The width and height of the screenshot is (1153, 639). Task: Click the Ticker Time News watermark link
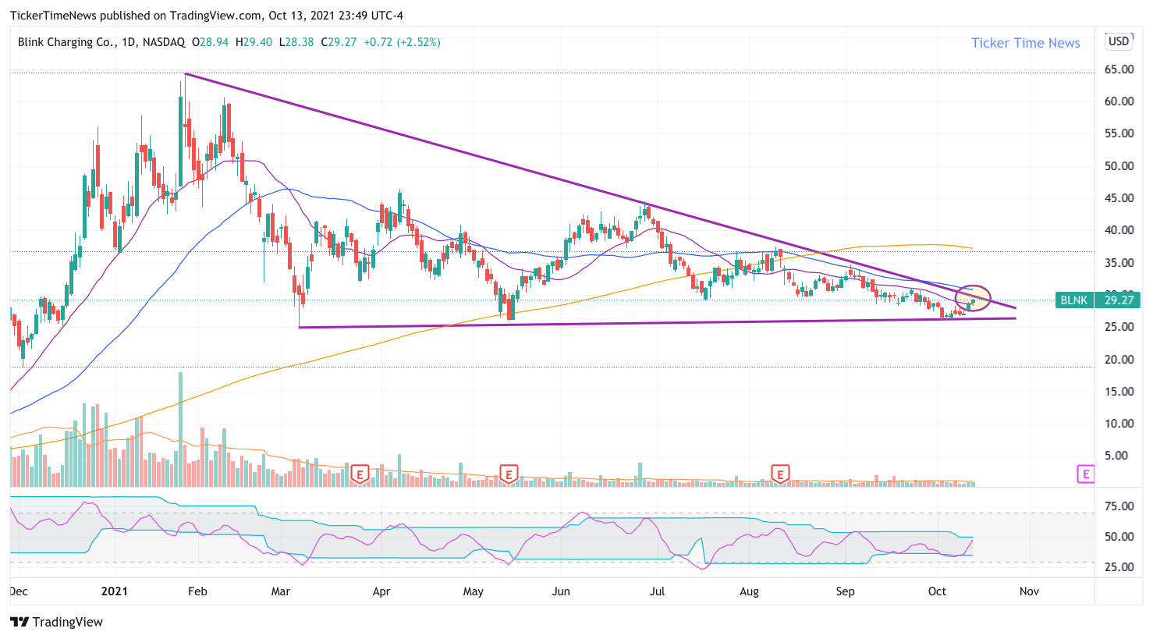(1025, 43)
